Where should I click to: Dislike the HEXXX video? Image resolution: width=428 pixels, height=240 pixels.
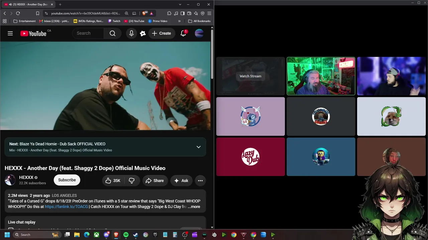[x=132, y=181]
